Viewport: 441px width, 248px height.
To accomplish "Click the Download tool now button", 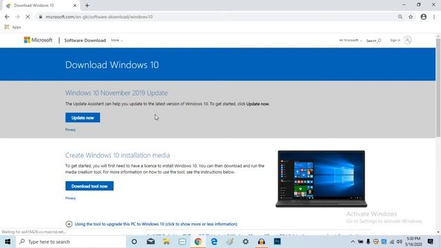I will (x=90, y=186).
